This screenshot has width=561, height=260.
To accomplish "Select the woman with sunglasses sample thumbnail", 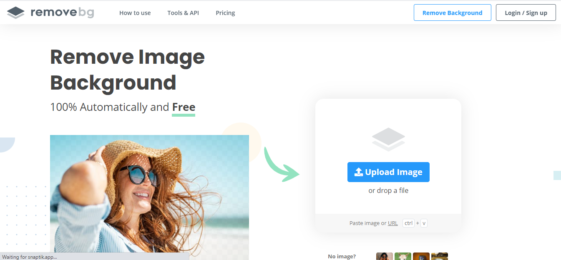I will 384,256.
